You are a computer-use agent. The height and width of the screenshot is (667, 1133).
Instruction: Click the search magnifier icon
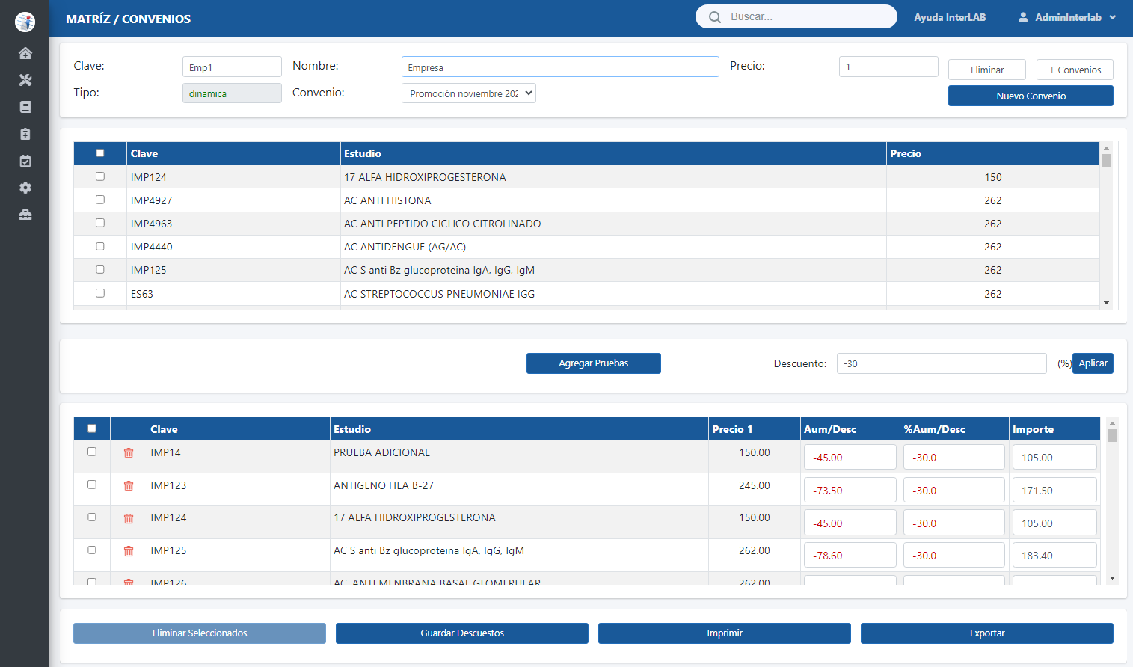click(x=715, y=16)
